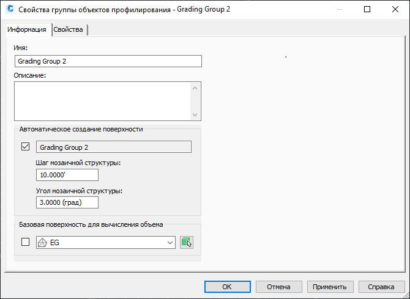410x299 pixels.
Task: Minimize the dialog window
Action: click(x=340, y=9)
